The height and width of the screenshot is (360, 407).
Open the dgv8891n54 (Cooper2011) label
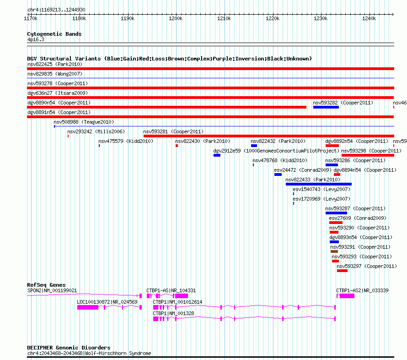pyautogui.click(x=59, y=112)
